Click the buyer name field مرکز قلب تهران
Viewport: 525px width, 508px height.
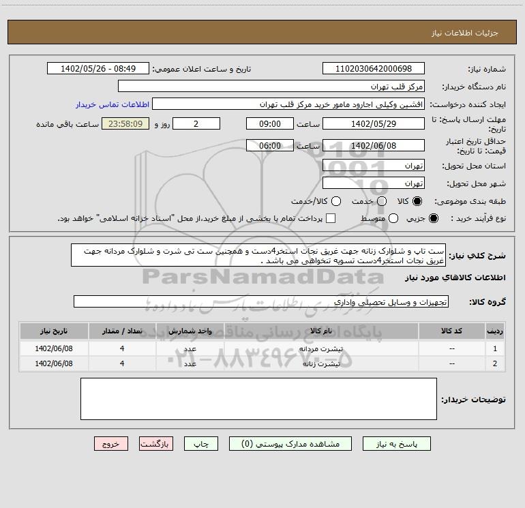pos(271,86)
